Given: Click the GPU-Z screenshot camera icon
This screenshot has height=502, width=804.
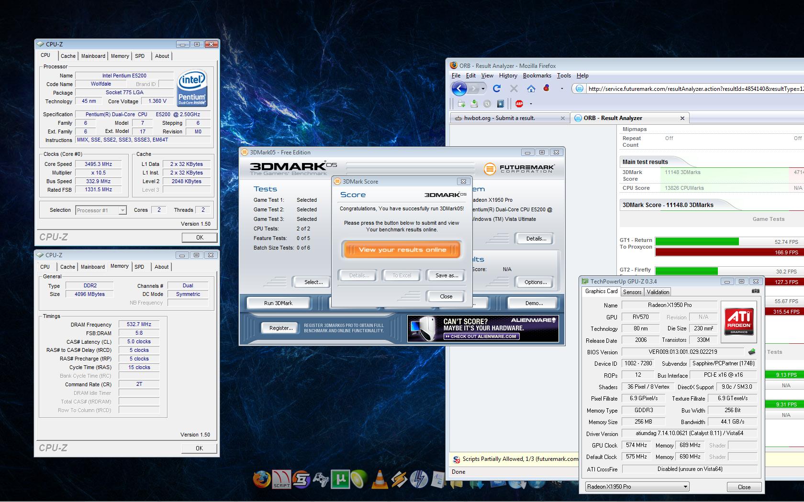Looking at the screenshot, I should (755, 291).
